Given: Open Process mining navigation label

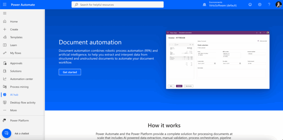Looking at the screenshot, I should tap(19, 87).
